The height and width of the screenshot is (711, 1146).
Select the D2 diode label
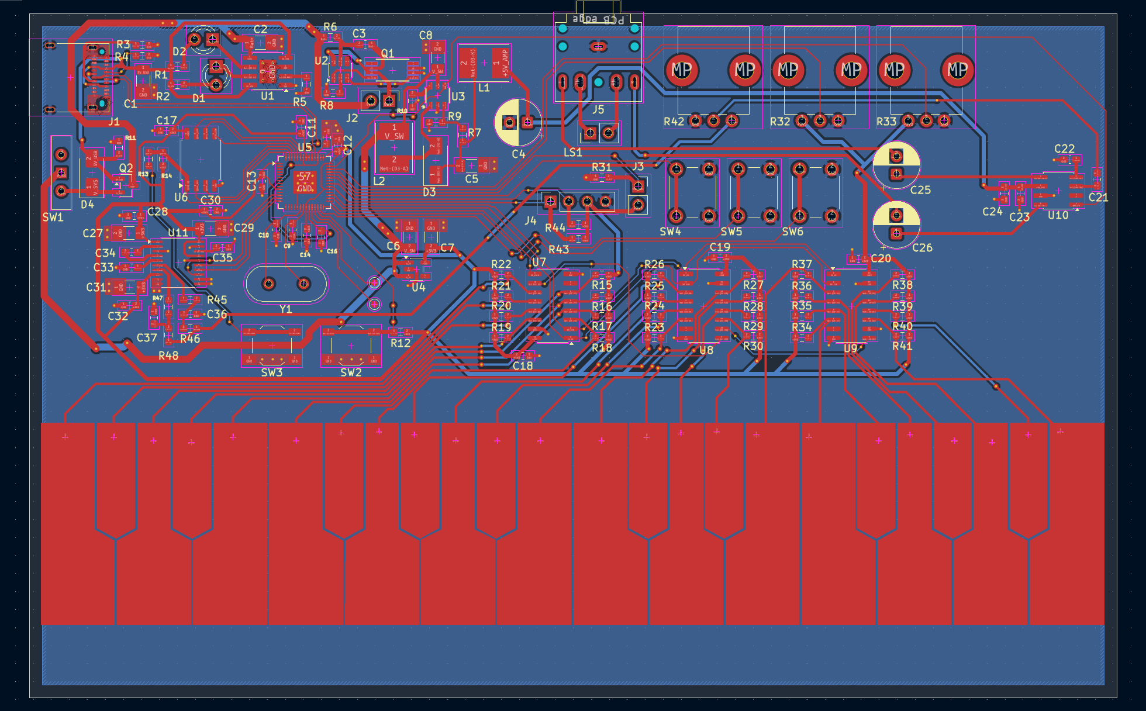point(179,51)
